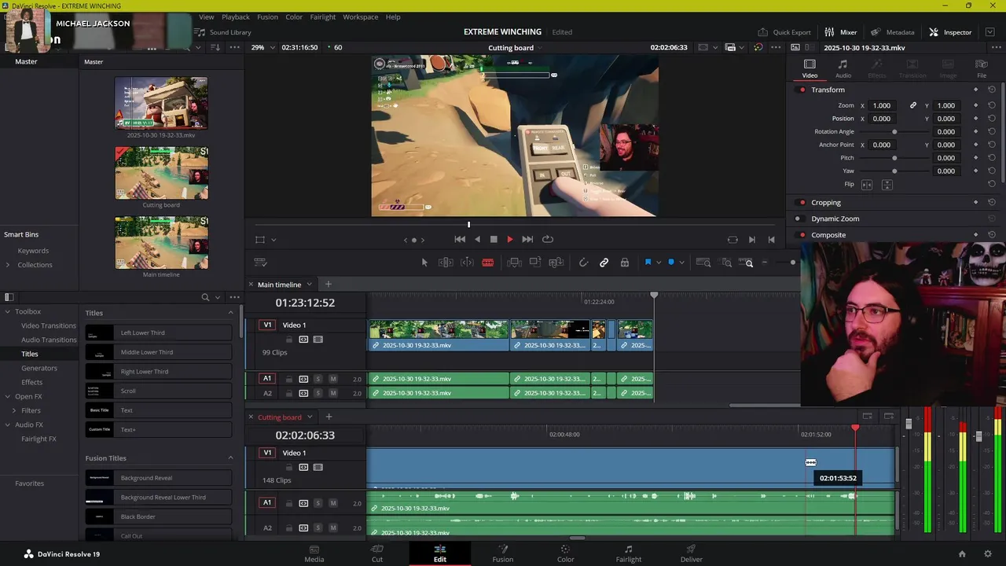This screenshot has height=566, width=1006.
Task: Play in reverse in viewer
Action: 477,239
